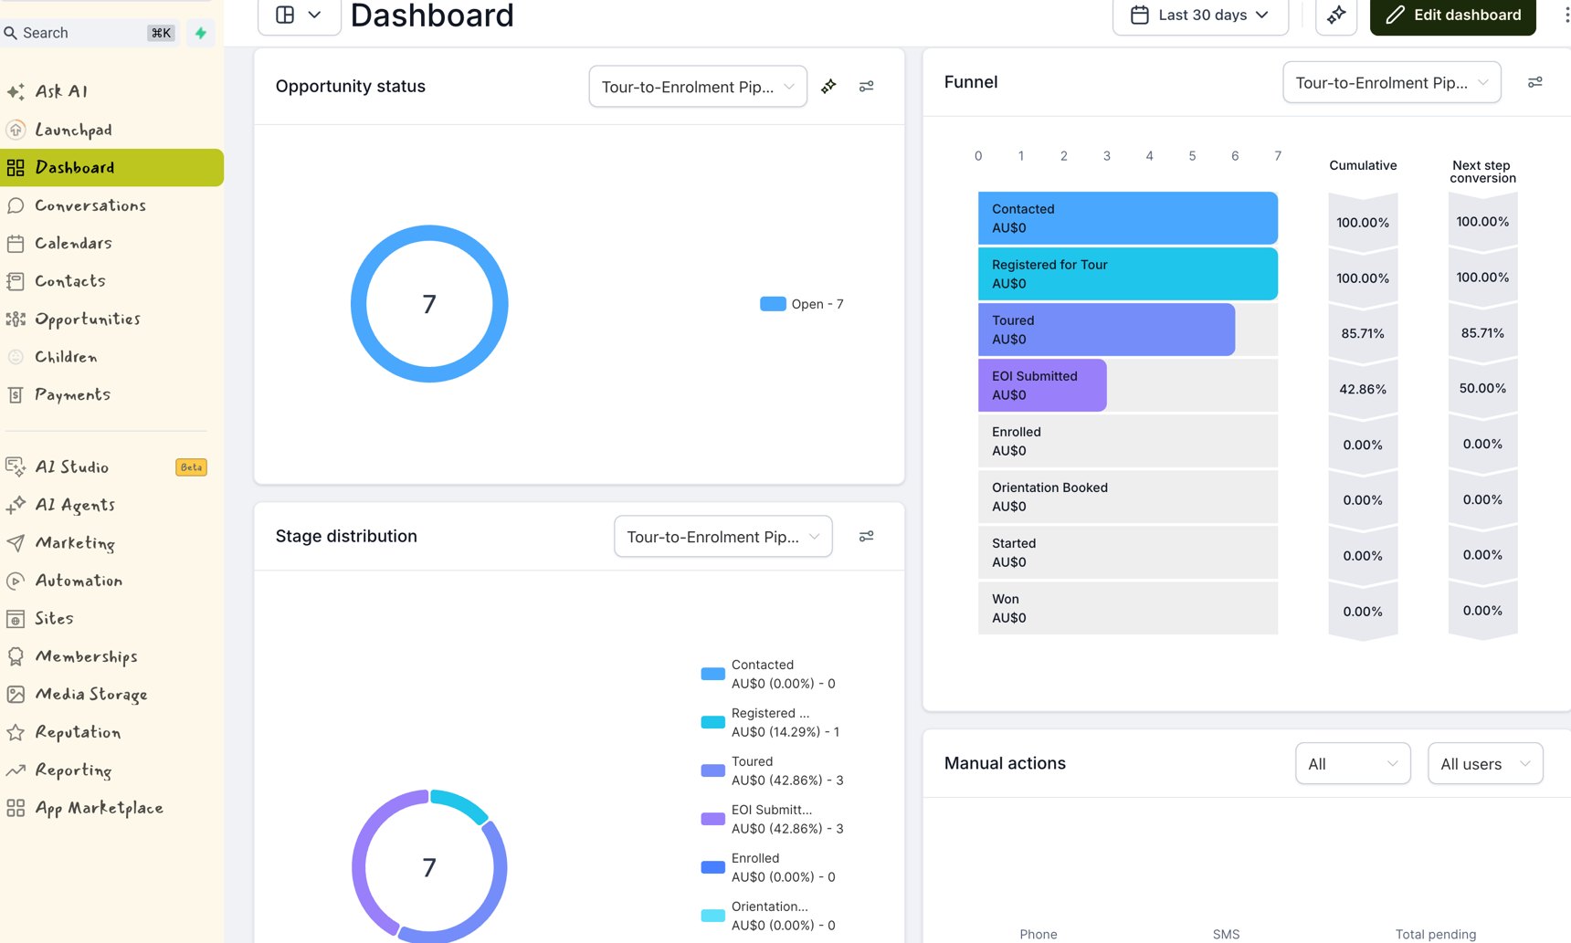The height and width of the screenshot is (943, 1571).
Task: Open Funnel filter settings icon
Action: 1535,82
